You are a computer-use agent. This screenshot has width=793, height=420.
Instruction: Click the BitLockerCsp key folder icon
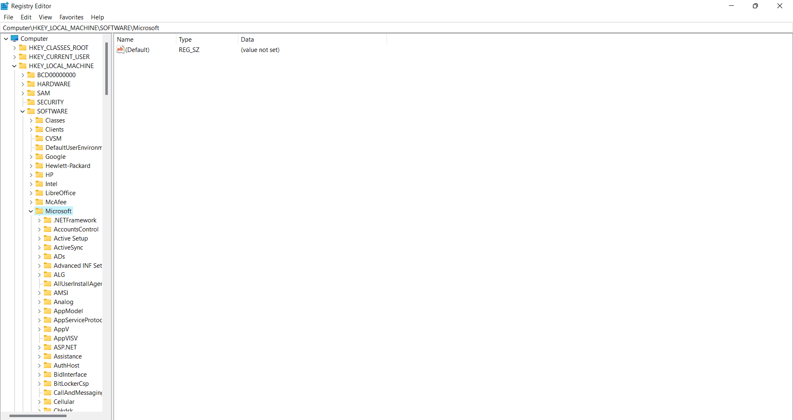tap(47, 383)
